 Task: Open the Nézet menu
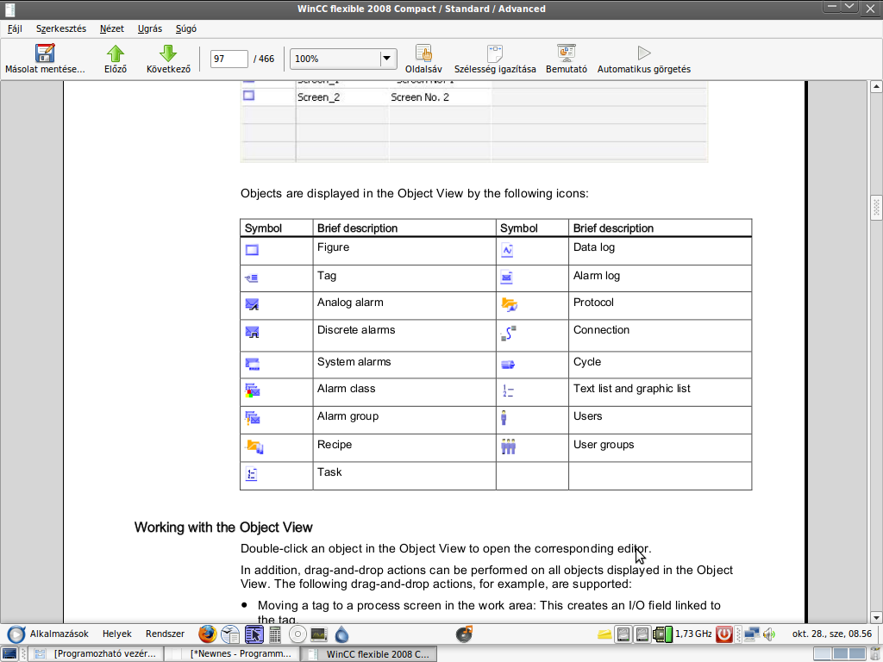(x=111, y=28)
